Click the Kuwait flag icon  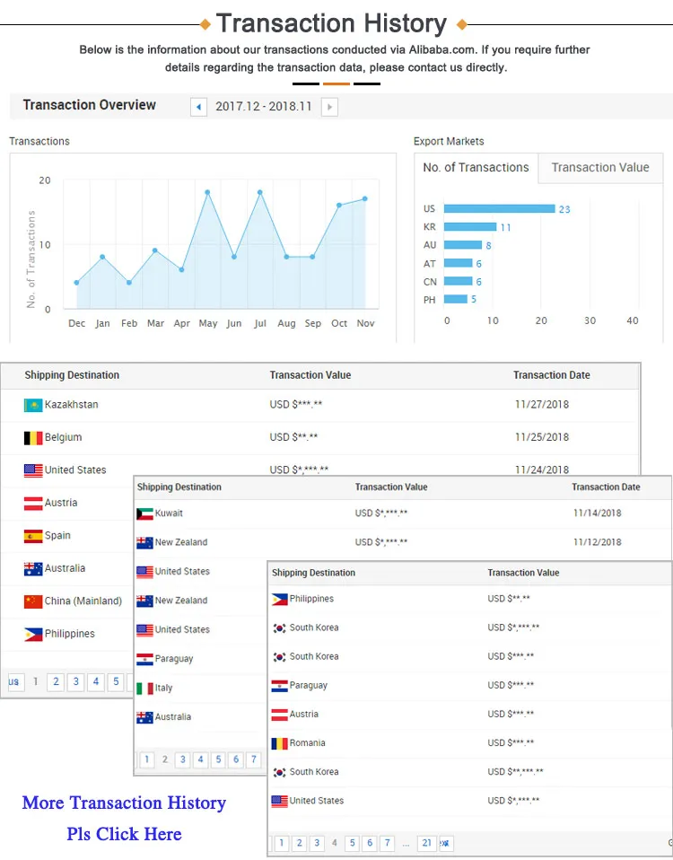[x=144, y=513]
